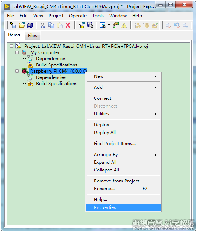Click the New Project toolbar icon
The image size is (197, 232).
tap(13, 25)
